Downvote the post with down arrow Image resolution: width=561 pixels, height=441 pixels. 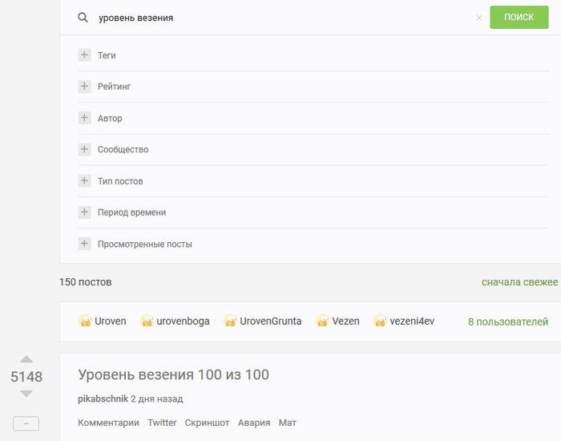tap(26, 394)
